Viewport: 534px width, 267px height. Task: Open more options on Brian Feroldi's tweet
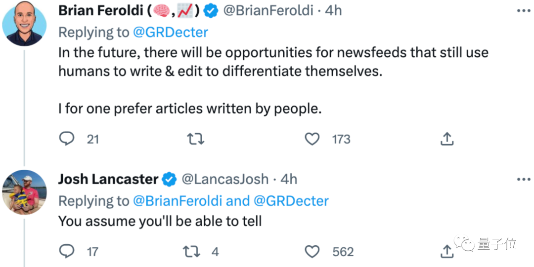pyautogui.click(x=523, y=11)
